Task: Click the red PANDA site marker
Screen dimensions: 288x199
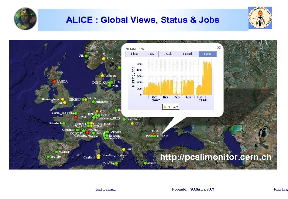Action: 55,81
